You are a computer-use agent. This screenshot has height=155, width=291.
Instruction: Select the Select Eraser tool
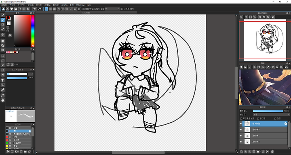2,75
